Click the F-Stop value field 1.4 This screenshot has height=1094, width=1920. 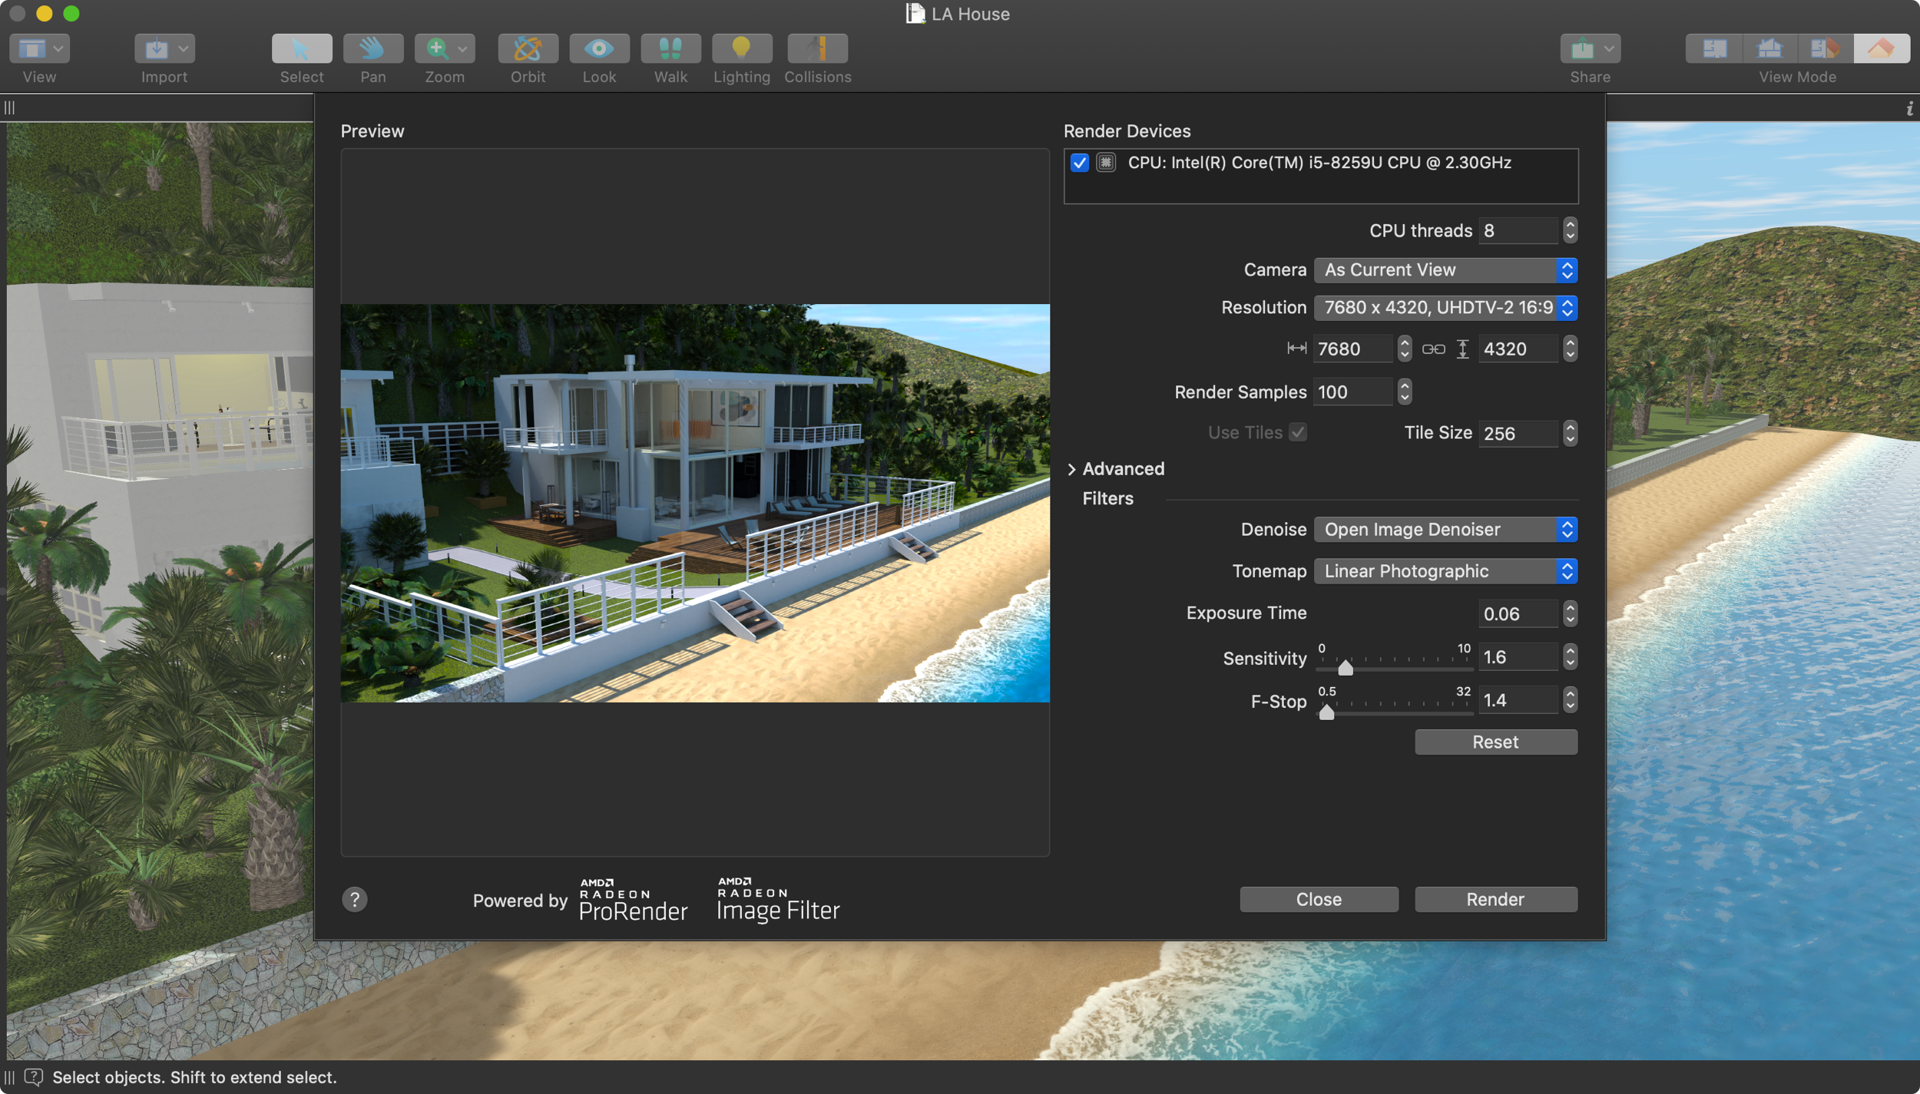point(1518,700)
